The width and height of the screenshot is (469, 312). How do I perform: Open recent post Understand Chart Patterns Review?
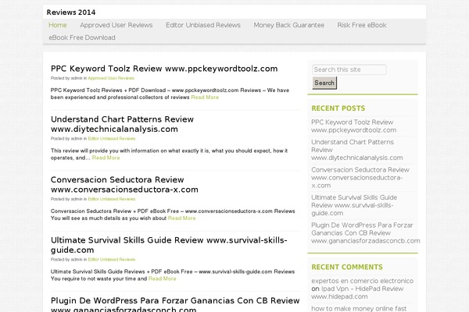[x=357, y=150]
